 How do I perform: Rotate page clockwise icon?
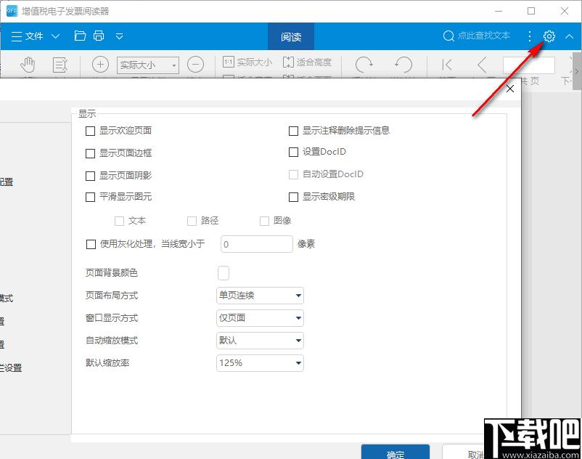click(x=364, y=65)
